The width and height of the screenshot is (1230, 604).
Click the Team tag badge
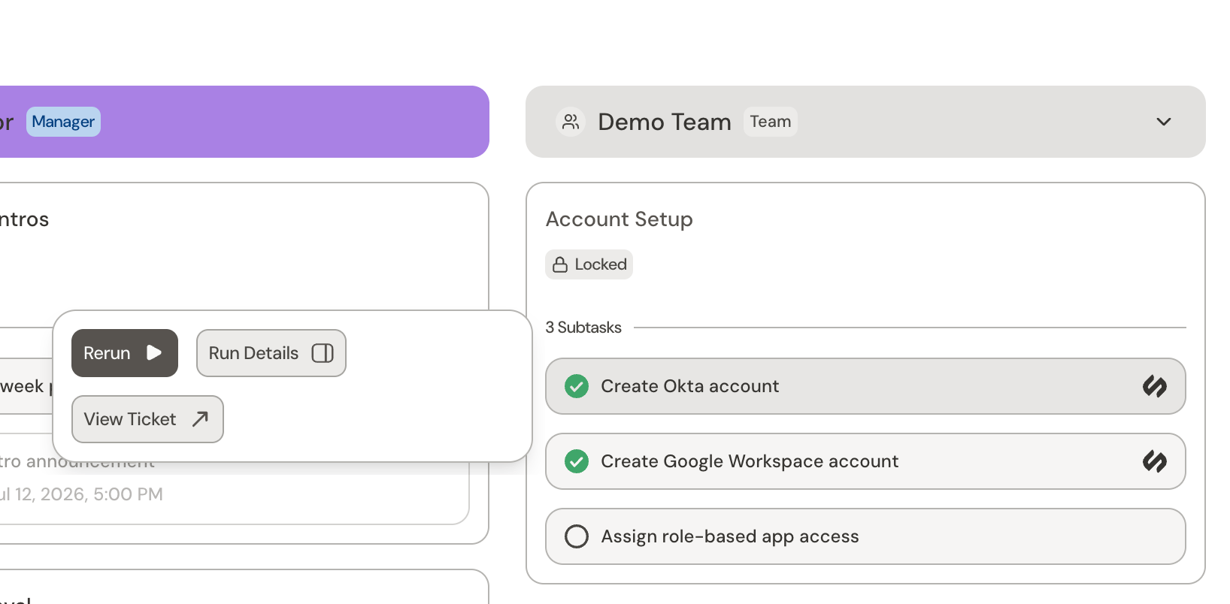click(771, 122)
